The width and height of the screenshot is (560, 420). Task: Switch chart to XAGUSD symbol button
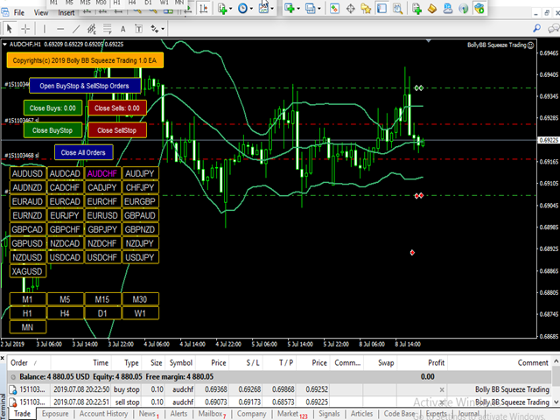click(x=27, y=271)
